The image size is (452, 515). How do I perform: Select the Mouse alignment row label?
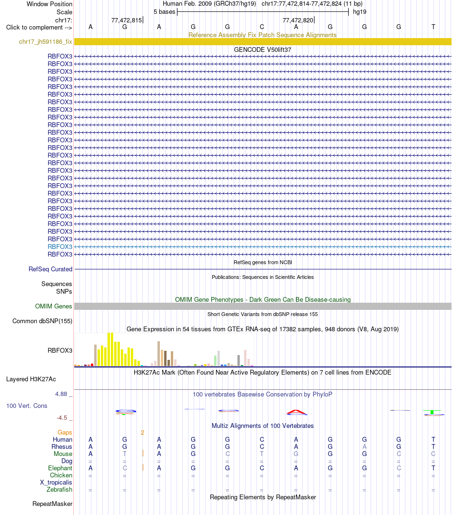pos(63,454)
